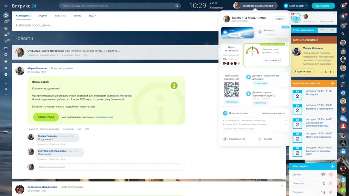Click the settings gear in left sidebar
The image size is (349, 196).
6,89
